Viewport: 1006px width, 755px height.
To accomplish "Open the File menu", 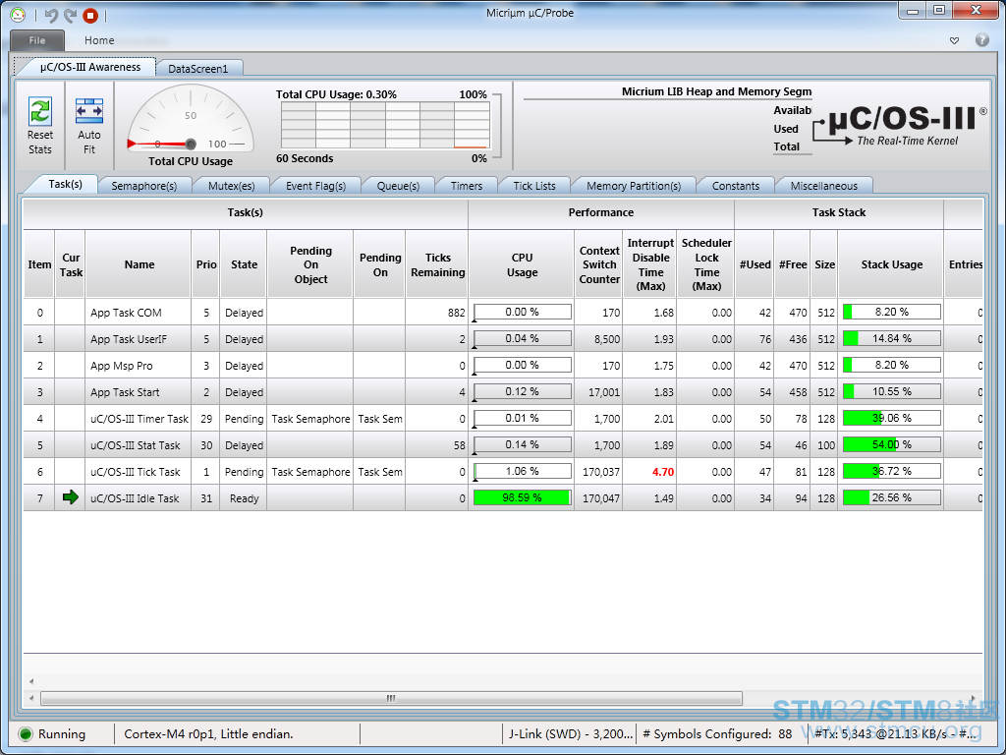I will (x=37, y=40).
